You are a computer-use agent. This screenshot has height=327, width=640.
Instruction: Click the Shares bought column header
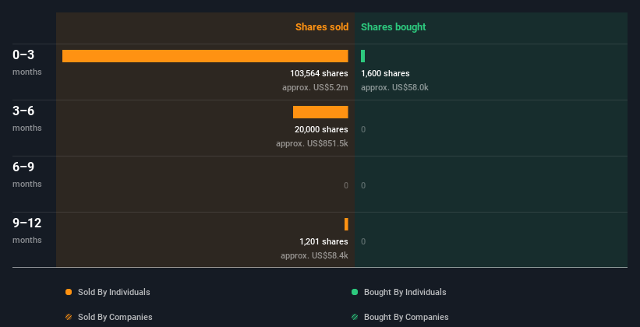coord(393,27)
